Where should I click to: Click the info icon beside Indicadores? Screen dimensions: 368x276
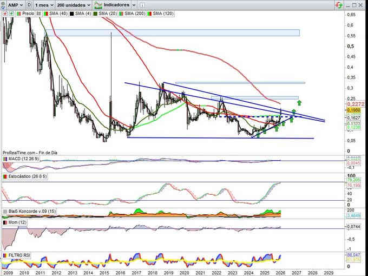coord(135,4)
